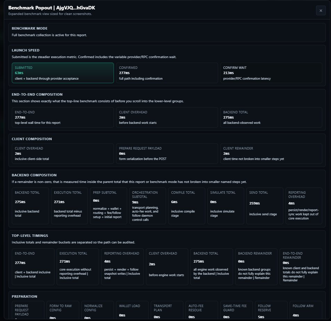
Task: Click Client Overhead card in Top-Level Timings
Action: [167, 267]
